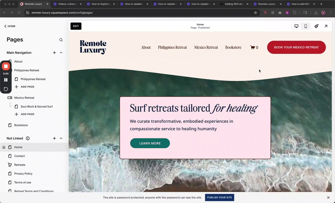
Task: Add page to Not Linked section
Action: point(54,138)
